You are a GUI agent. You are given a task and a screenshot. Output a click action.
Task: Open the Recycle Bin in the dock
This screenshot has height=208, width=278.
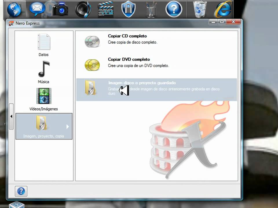tap(200, 9)
